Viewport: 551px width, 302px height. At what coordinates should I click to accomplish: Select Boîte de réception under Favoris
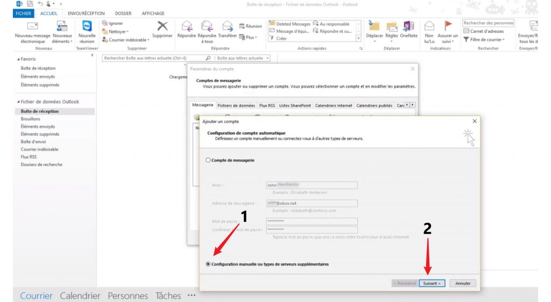click(38, 68)
